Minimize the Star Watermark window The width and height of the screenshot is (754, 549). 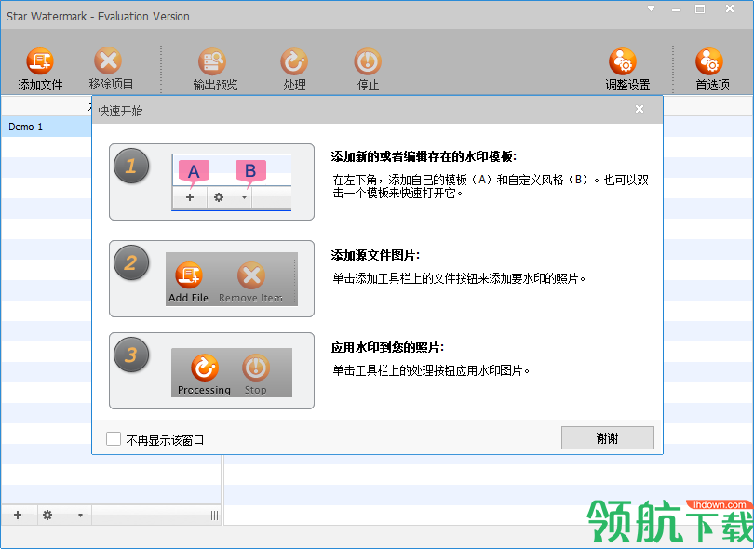coord(676,9)
